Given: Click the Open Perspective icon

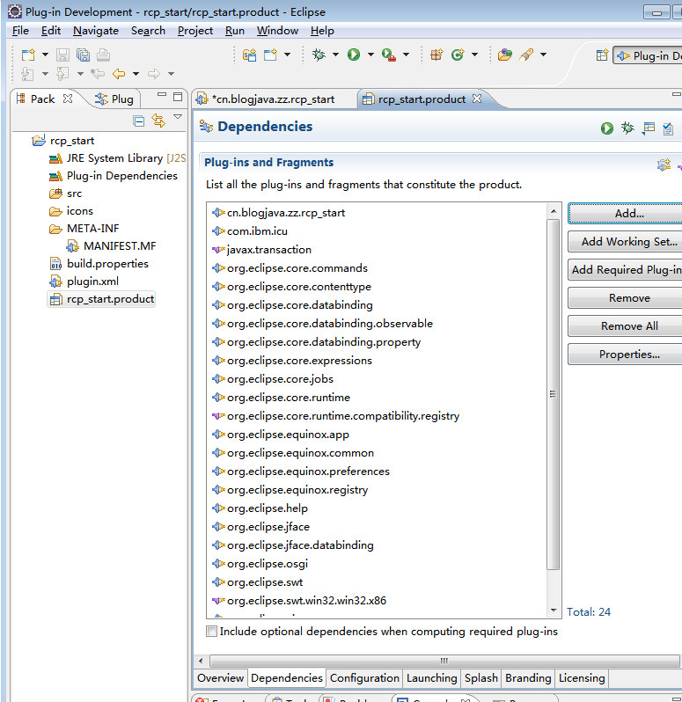Looking at the screenshot, I should pyautogui.click(x=602, y=55).
